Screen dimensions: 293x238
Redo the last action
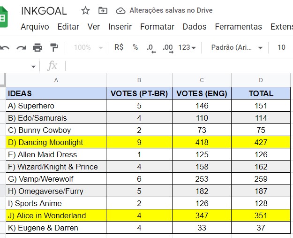click(21, 47)
